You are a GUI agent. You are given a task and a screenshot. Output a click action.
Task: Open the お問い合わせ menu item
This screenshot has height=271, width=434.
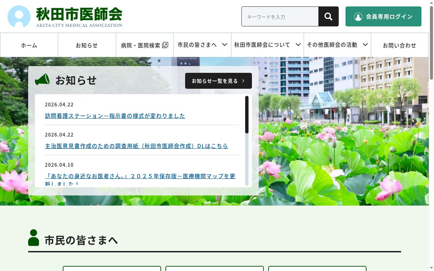coord(400,45)
